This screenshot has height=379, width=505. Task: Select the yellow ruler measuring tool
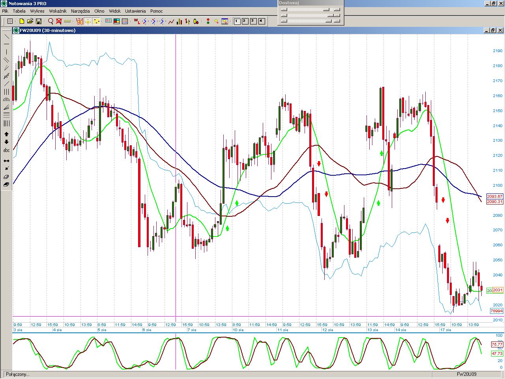[x=67, y=21]
